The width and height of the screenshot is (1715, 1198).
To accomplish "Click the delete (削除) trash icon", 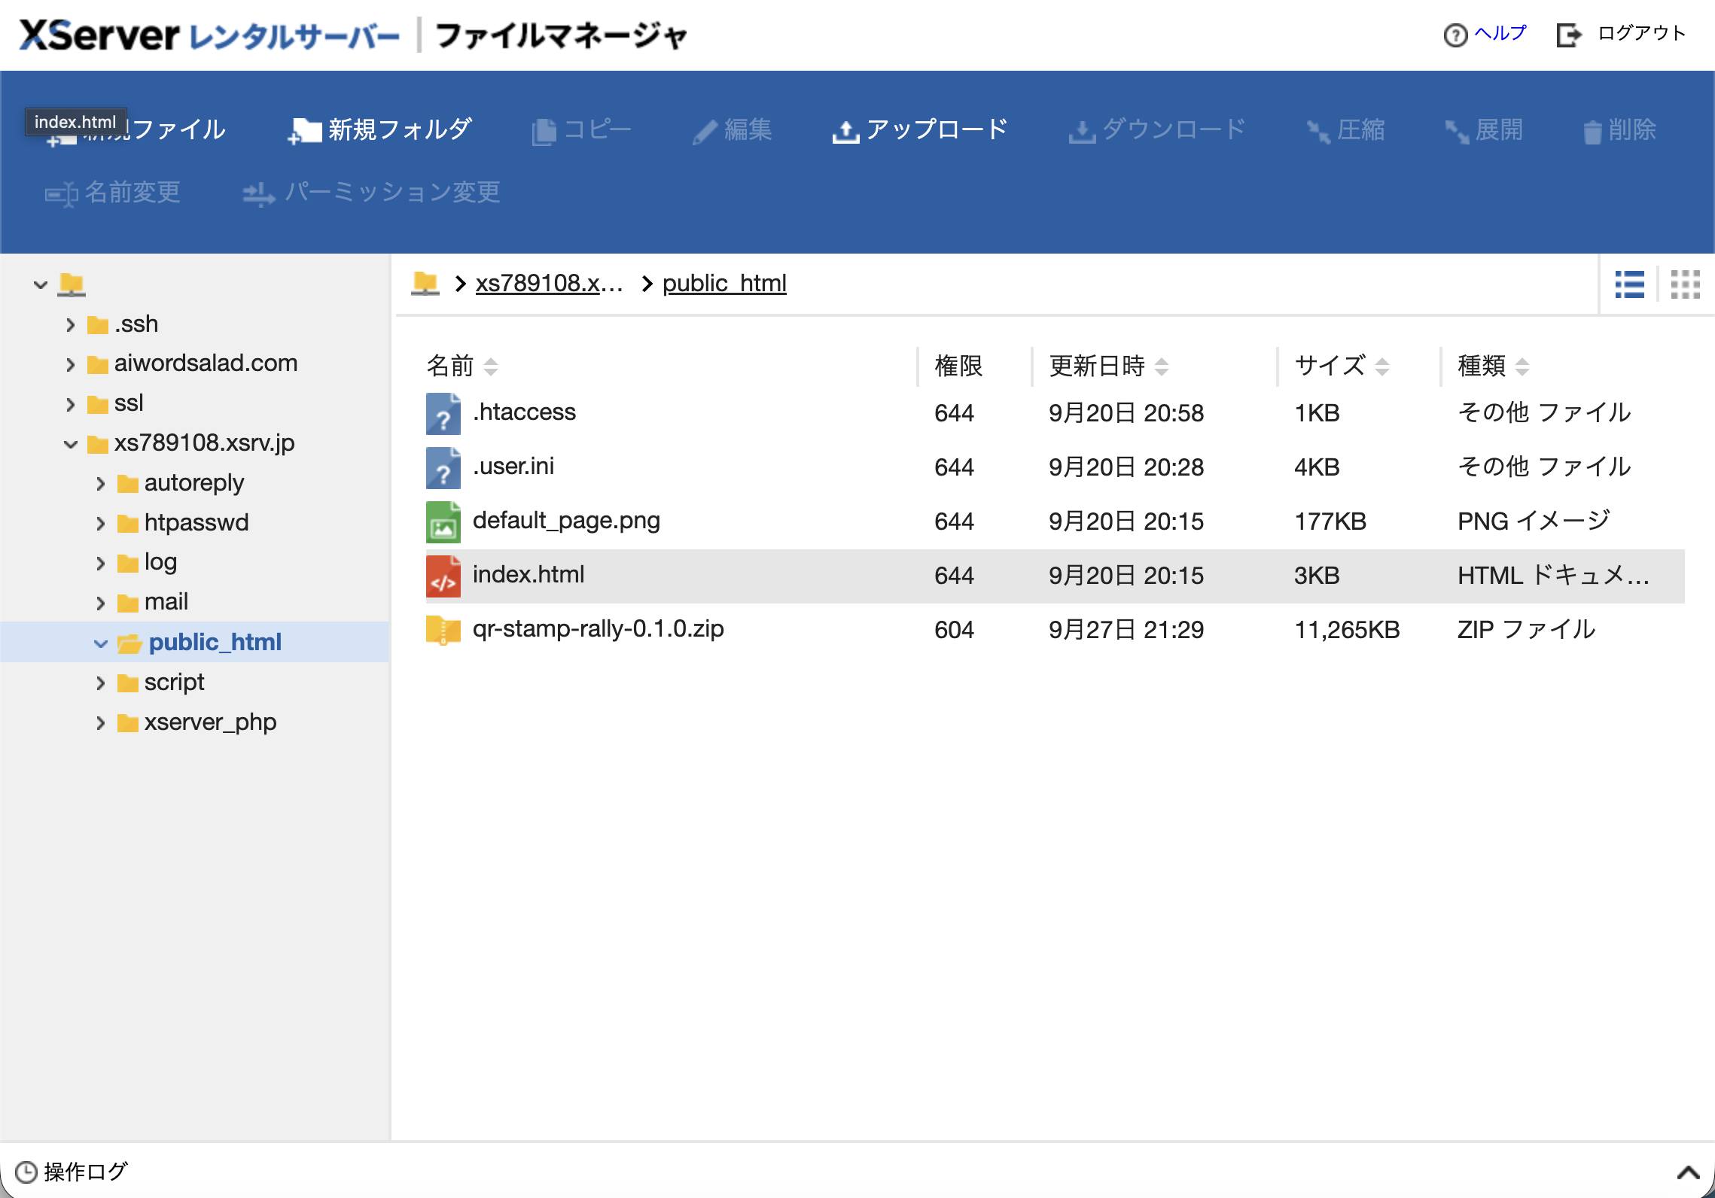I will pyautogui.click(x=1592, y=132).
